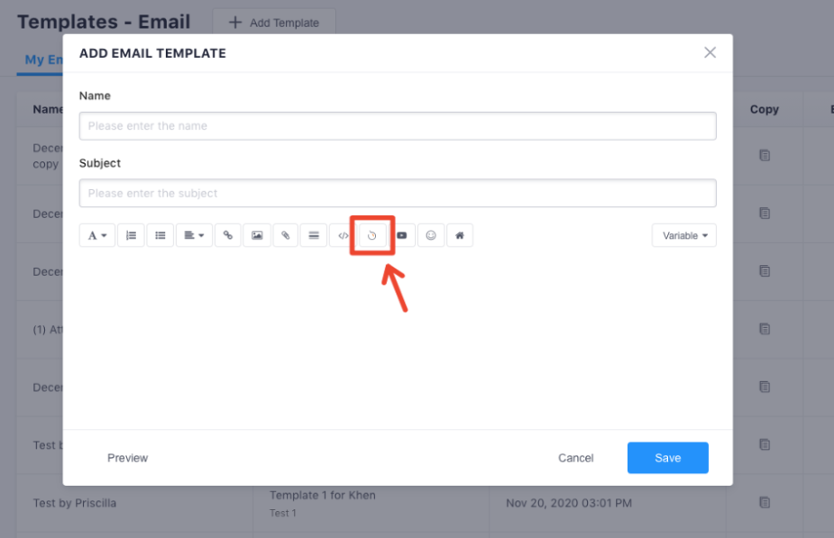The width and height of the screenshot is (834, 538).
Task: Focus the Subject input field
Action: (x=398, y=193)
